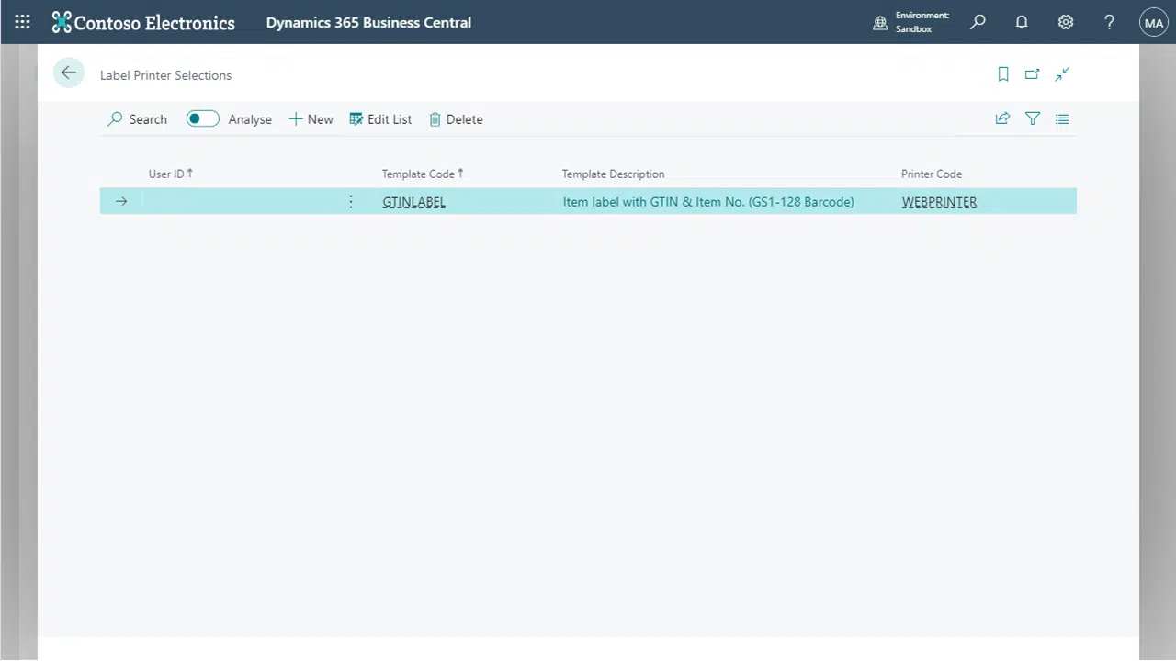The height and width of the screenshot is (661, 1176).
Task: Open the User ID column sort dropdown
Action: 169,174
